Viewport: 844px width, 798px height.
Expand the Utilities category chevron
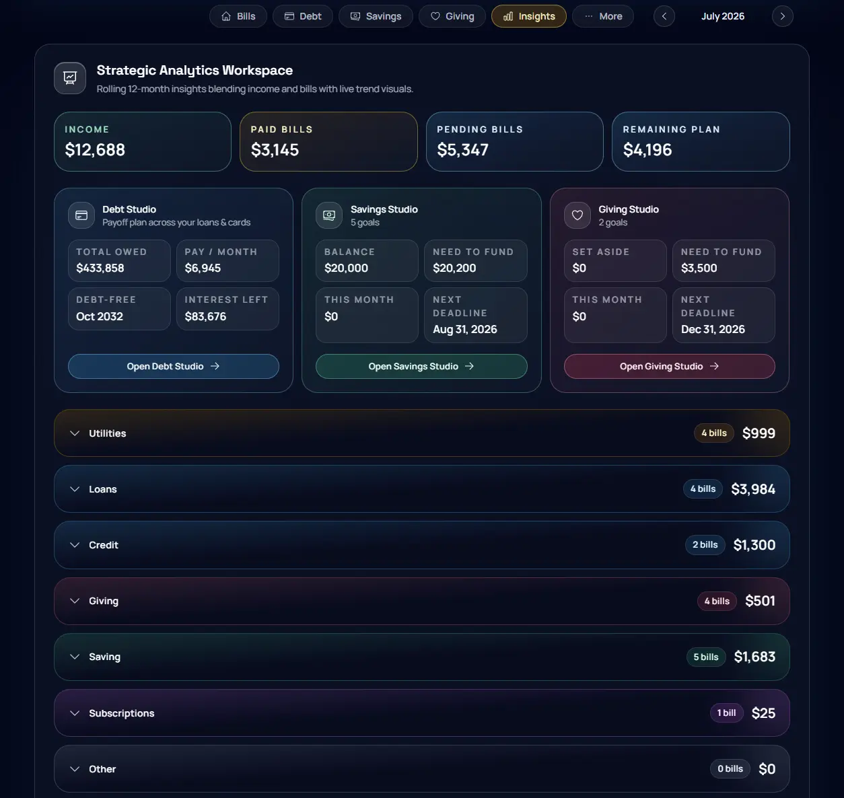coord(75,433)
